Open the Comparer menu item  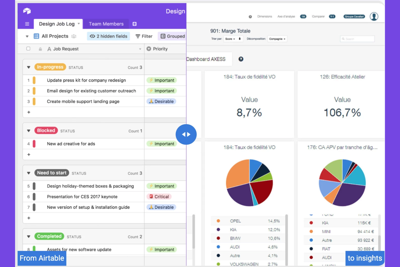(x=318, y=17)
